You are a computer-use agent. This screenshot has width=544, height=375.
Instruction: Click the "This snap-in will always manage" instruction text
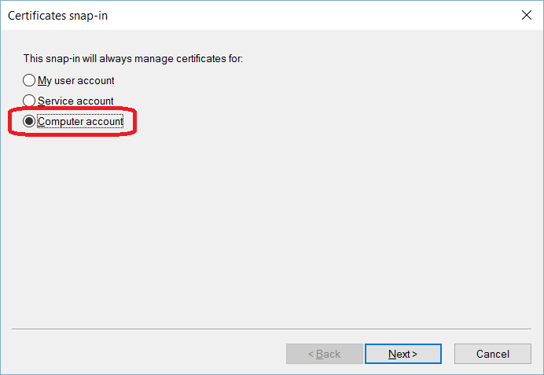[x=94, y=58]
